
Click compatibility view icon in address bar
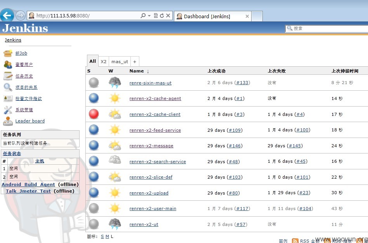[x=156, y=16]
